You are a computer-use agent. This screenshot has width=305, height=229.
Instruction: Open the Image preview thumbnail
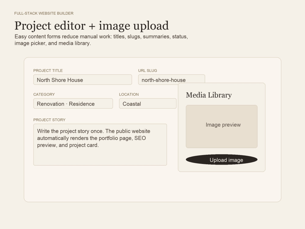(x=221, y=127)
